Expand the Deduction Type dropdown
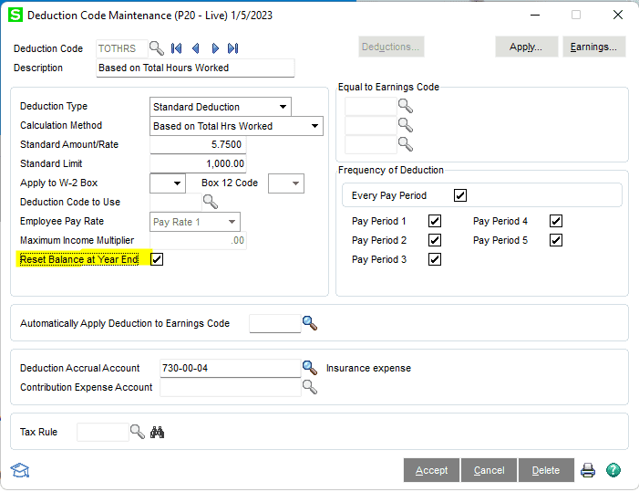Screen dimensions: 639x492 pos(283,107)
